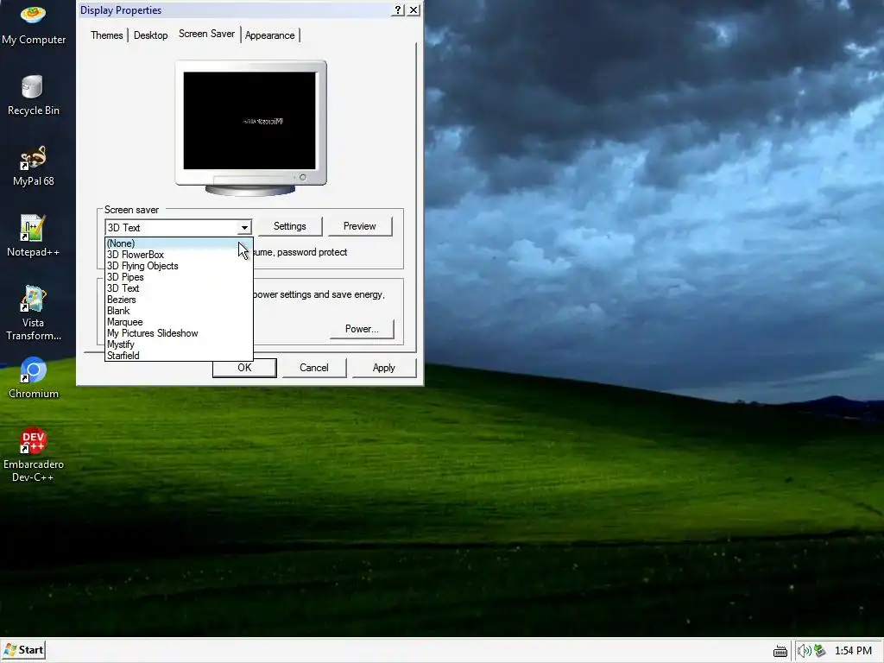
Task: Choose Beziers screen saver
Action: pos(178,300)
